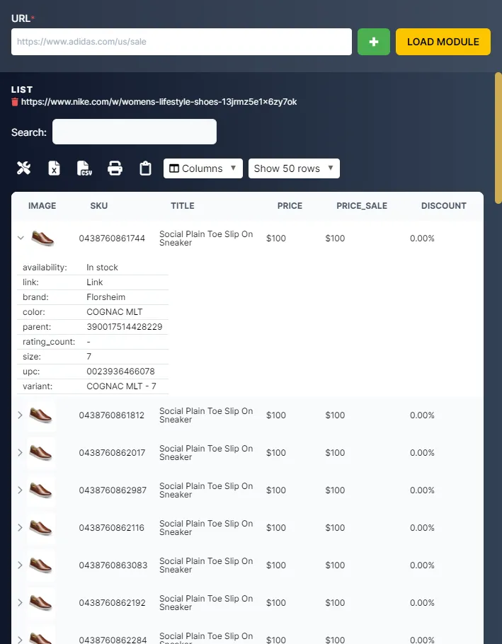Select SKU cell 0438760861744
502x644 pixels.
(x=112, y=238)
